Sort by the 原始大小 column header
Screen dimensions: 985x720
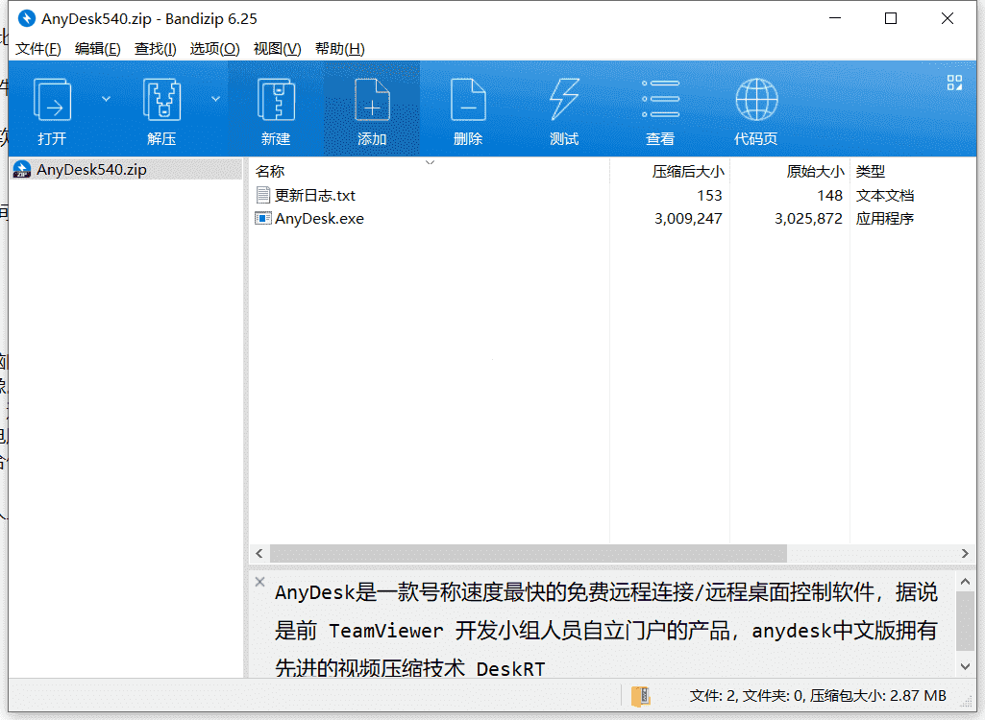pos(790,172)
